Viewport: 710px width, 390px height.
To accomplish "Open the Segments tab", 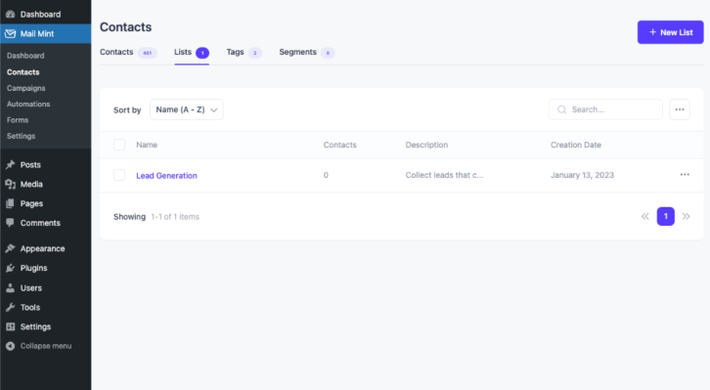I will point(306,52).
